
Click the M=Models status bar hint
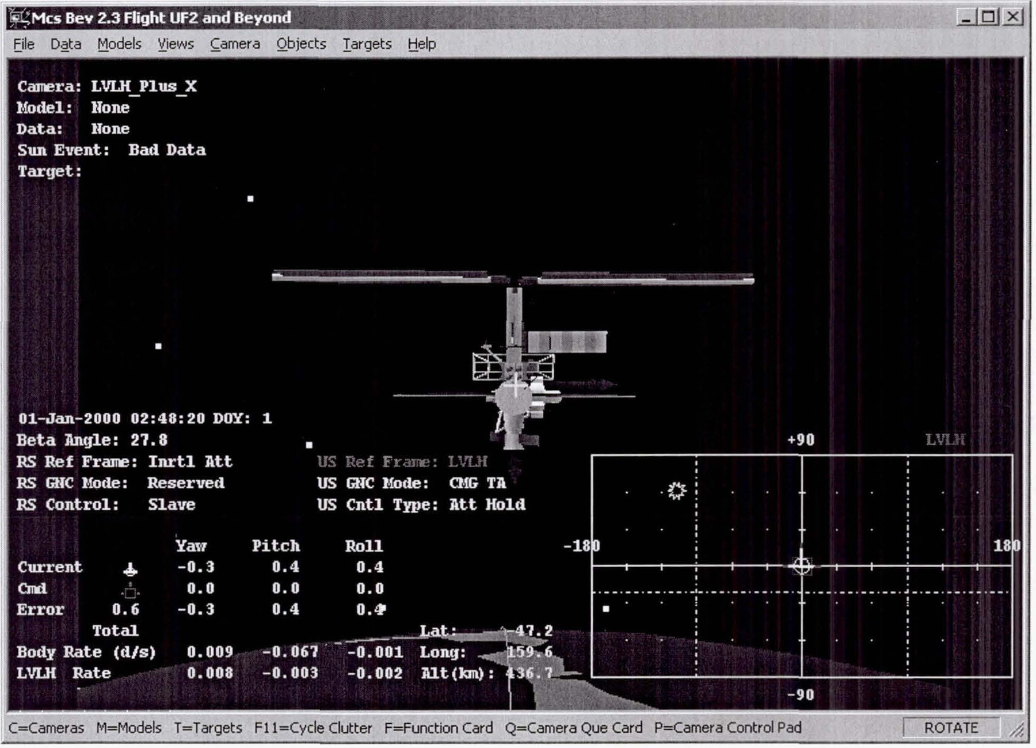click(129, 728)
